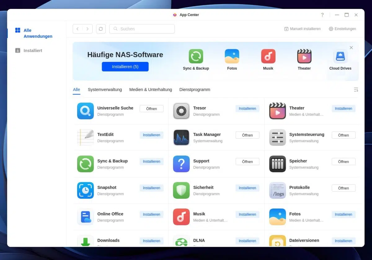
Task: Select the Speicher app icon
Action: [x=277, y=164]
